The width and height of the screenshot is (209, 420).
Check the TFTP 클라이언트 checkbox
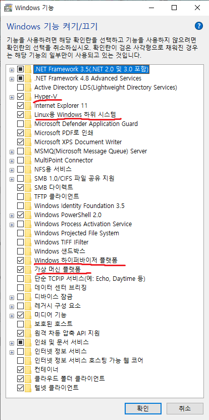click(20, 197)
